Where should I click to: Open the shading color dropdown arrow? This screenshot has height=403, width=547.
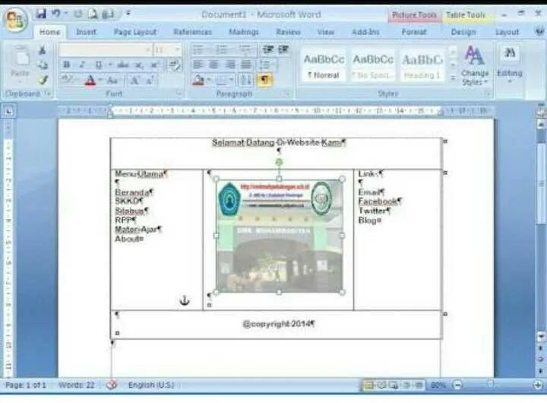[x=209, y=81]
